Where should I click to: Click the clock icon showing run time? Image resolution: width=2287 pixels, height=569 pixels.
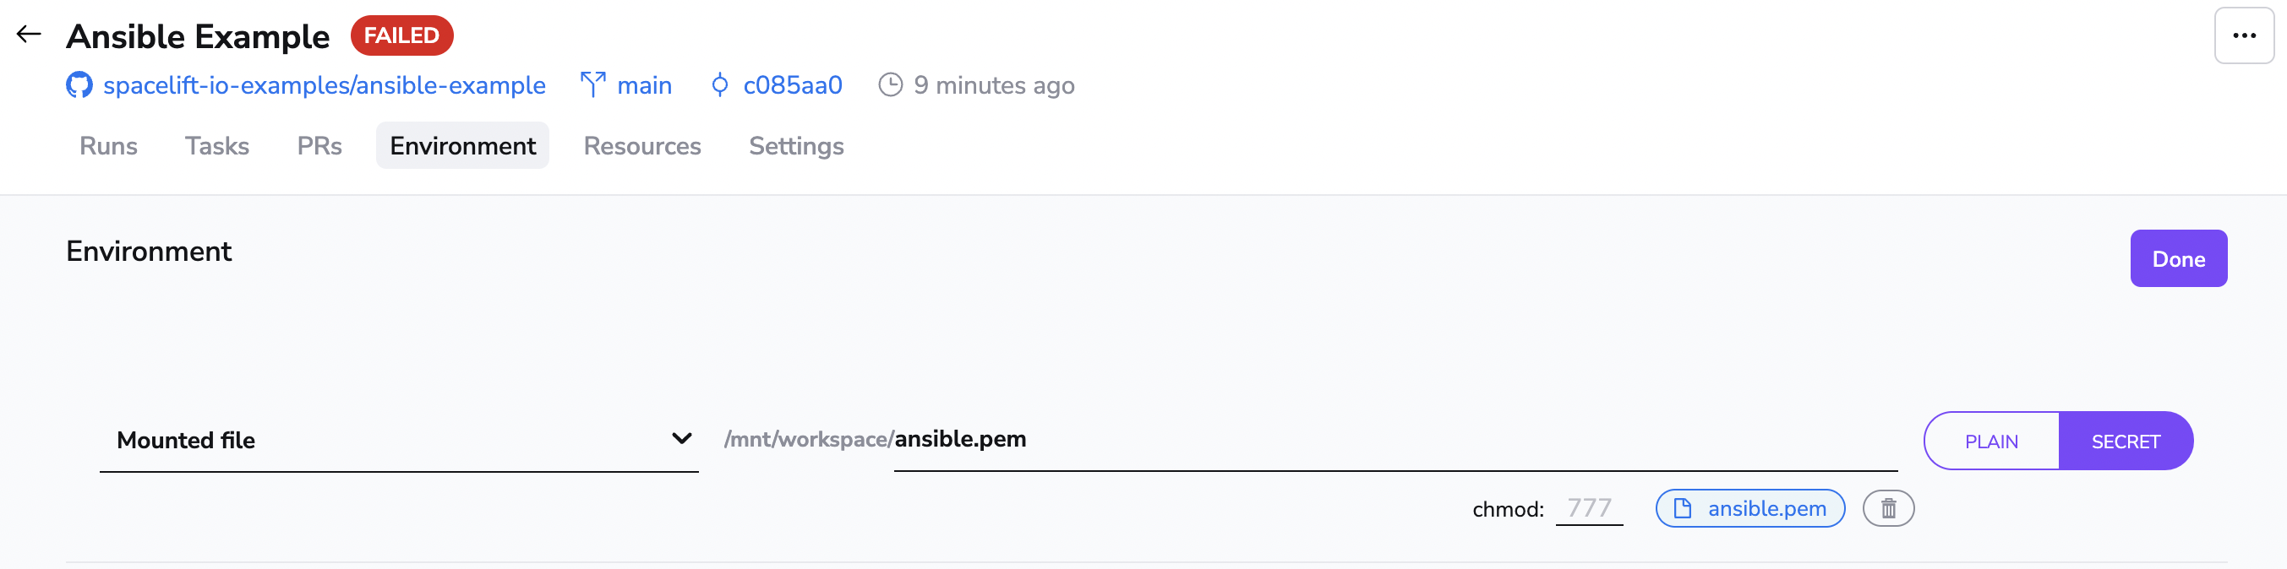point(891,84)
